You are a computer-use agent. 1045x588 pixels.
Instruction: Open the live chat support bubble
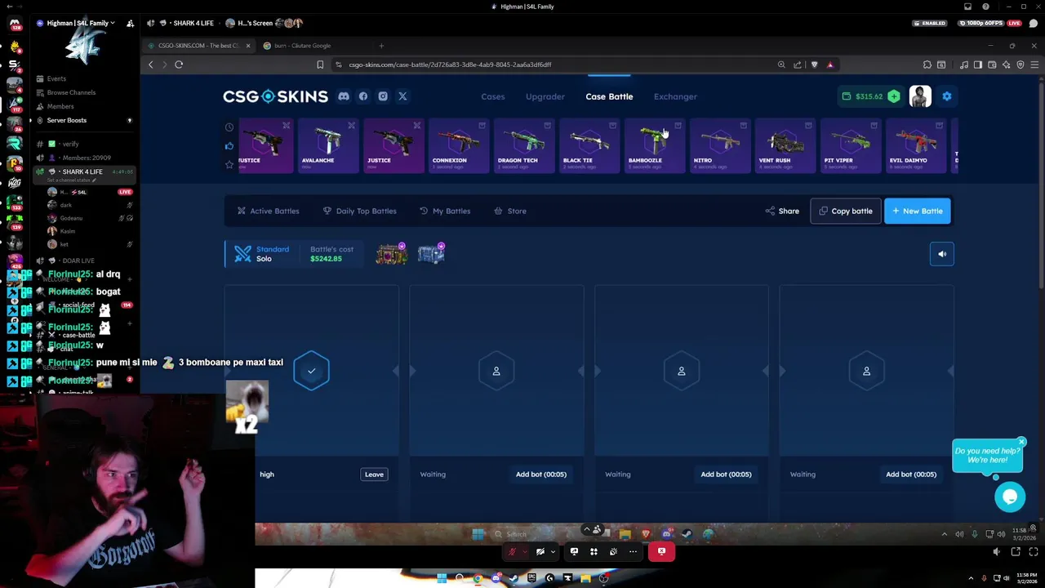pos(1010,497)
